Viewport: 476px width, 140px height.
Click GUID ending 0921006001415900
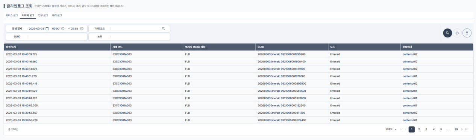coord(281,69)
